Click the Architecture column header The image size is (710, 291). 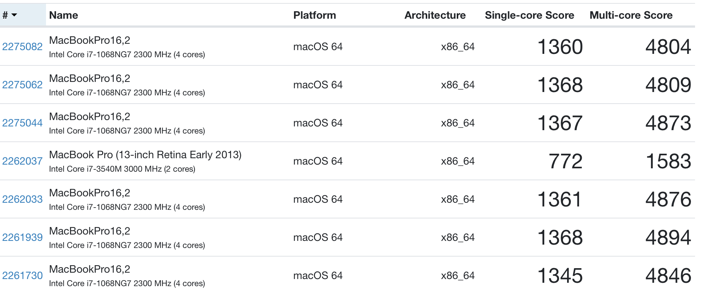435,15
